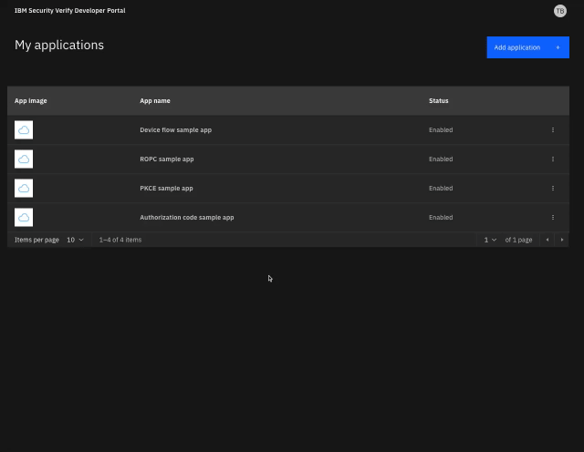This screenshot has height=452, width=584.
Task: Click cloud image of Authorization code sample app
Action: coord(24,217)
